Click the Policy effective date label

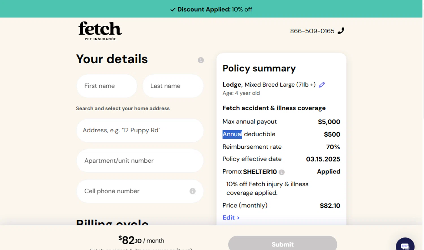pos(252,159)
